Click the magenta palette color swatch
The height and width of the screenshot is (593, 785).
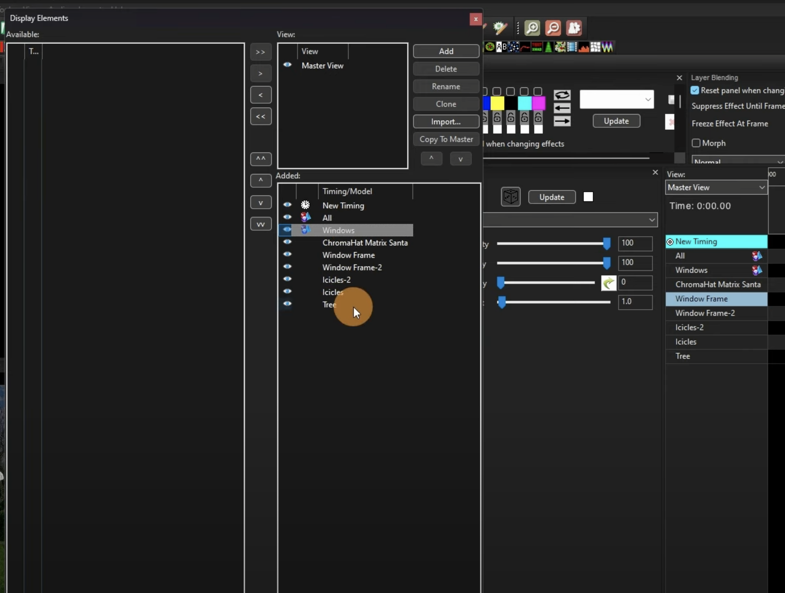coord(538,103)
